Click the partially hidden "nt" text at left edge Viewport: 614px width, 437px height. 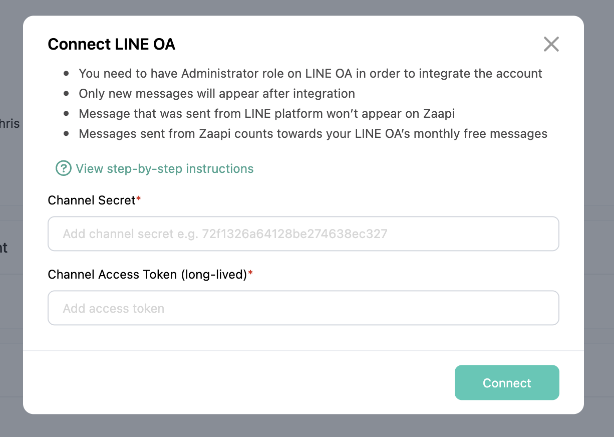(x=4, y=248)
